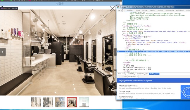
Task: Open the Sources tab
Action: click(x=145, y=11)
